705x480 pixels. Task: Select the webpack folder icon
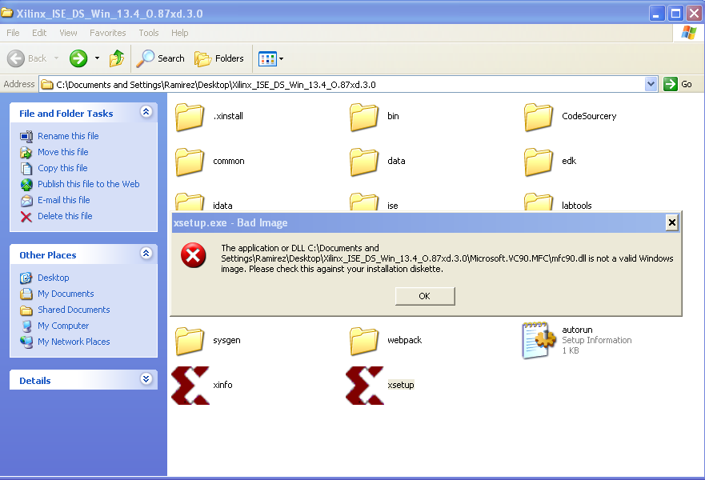pyautogui.click(x=364, y=341)
